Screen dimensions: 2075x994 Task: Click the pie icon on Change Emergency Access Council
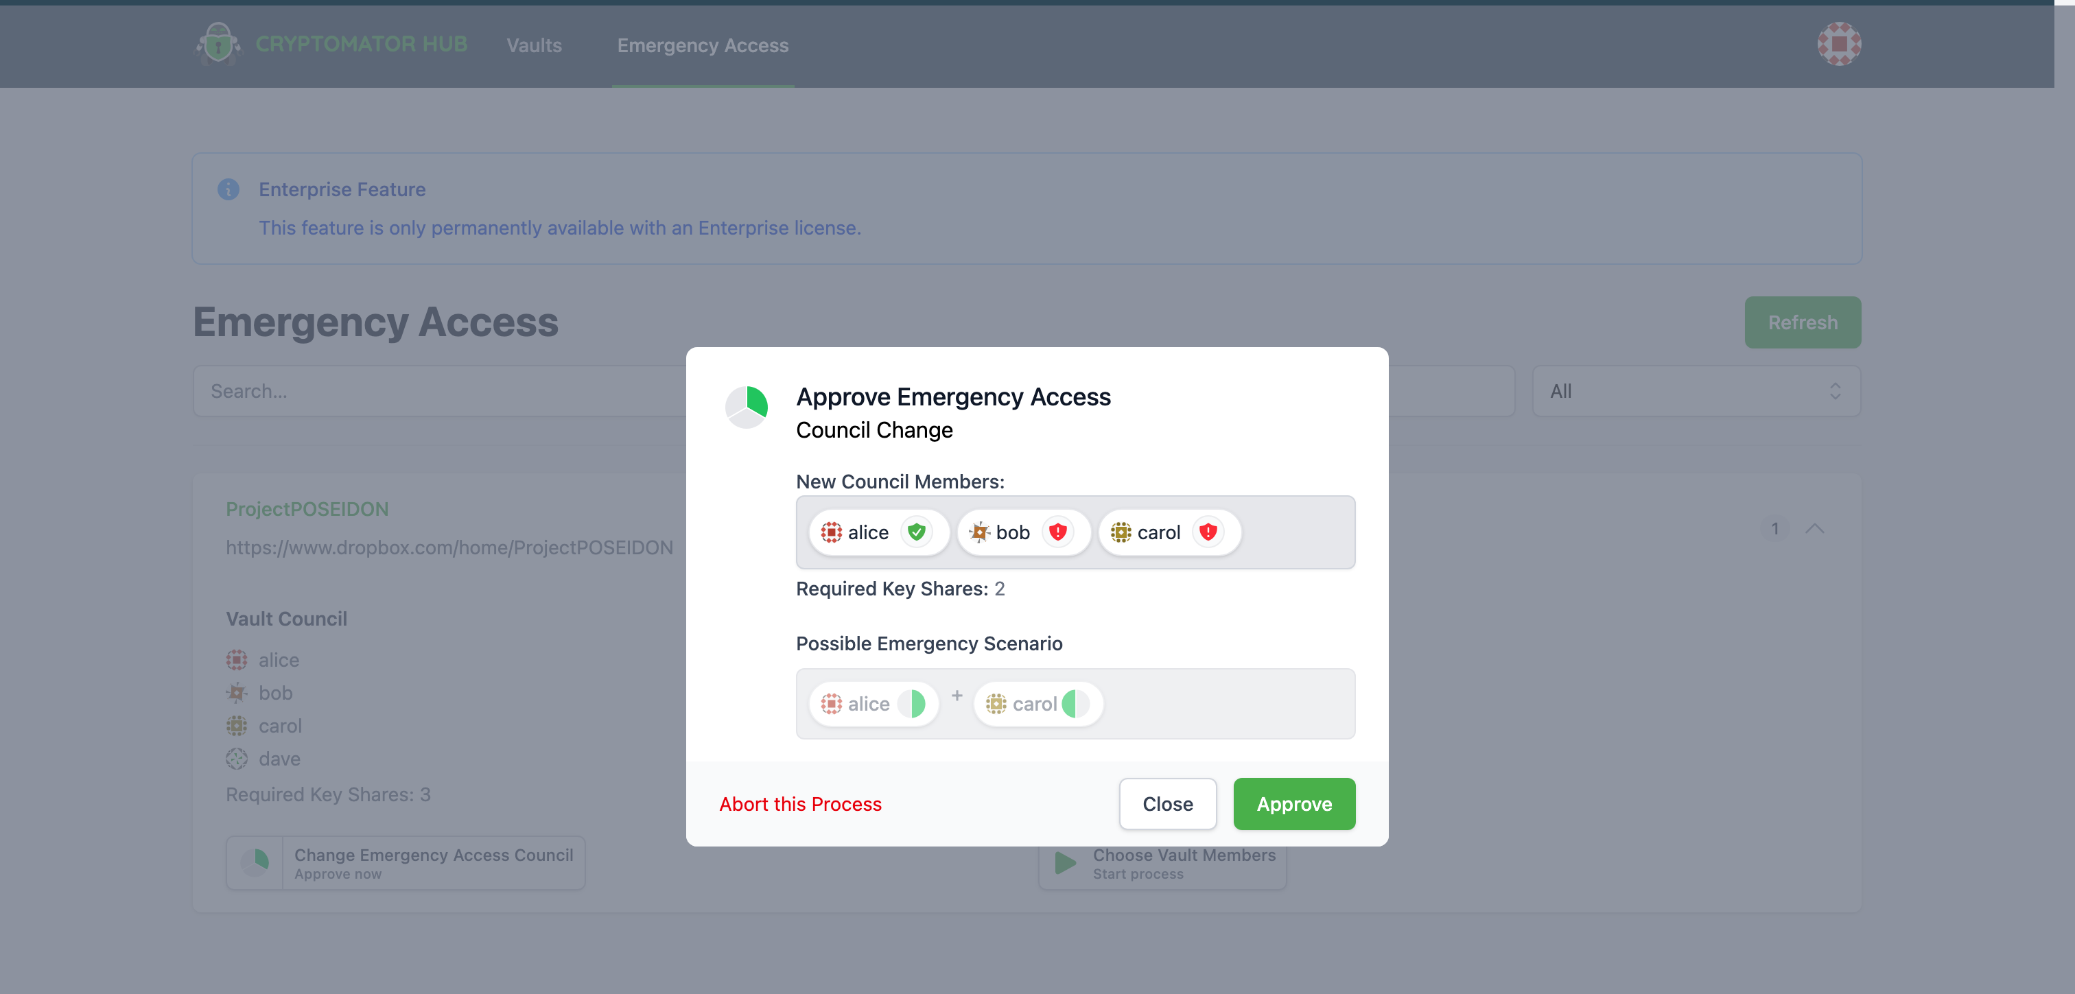click(x=255, y=863)
